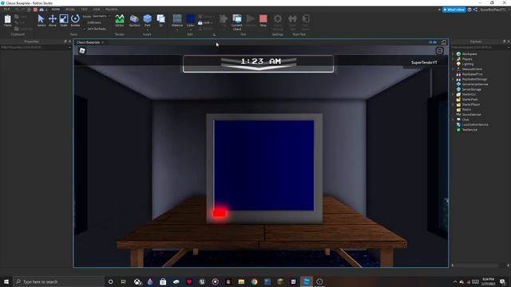Open the UI insert tool

coord(161,20)
